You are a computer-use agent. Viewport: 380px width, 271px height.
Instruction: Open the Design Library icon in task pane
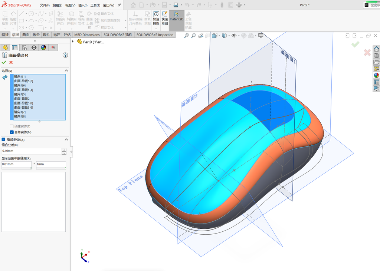coord(376,56)
